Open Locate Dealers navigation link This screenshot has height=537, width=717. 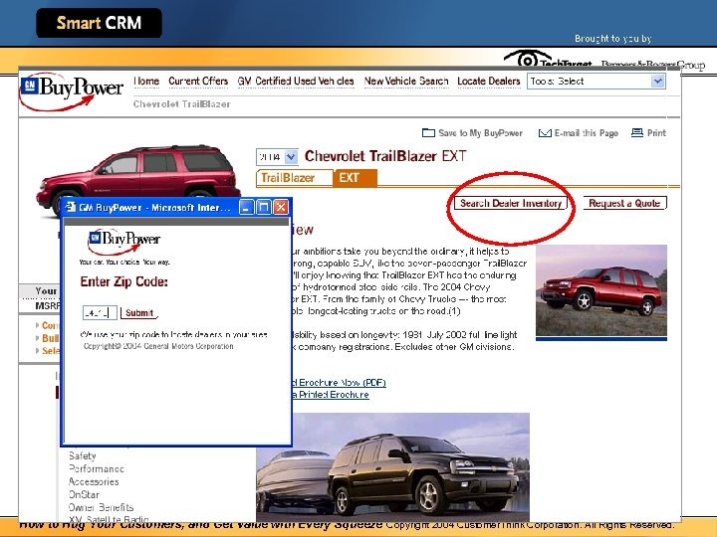(x=488, y=82)
